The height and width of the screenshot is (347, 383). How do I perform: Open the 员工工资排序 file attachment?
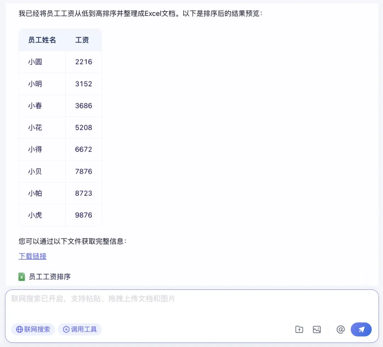tap(44, 277)
